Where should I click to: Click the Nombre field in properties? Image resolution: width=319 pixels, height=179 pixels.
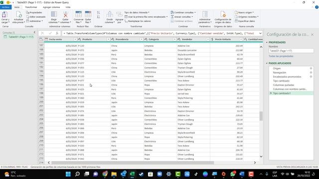[291, 51]
